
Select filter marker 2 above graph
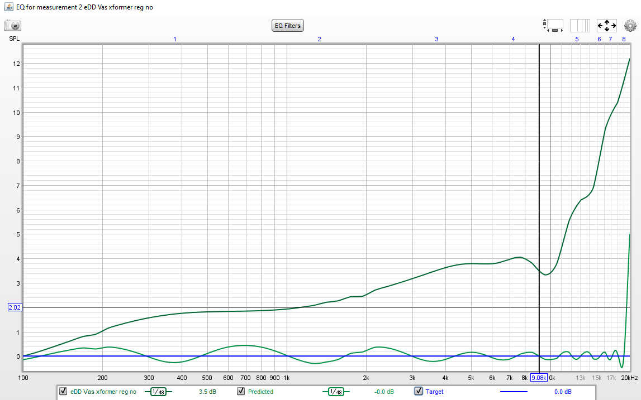319,39
